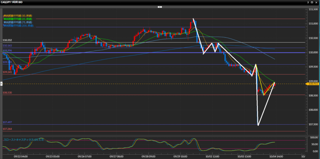Screen dimensions: 320x159
Task: Maximize the CAD/JPY chart window
Action: pos(312,2)
